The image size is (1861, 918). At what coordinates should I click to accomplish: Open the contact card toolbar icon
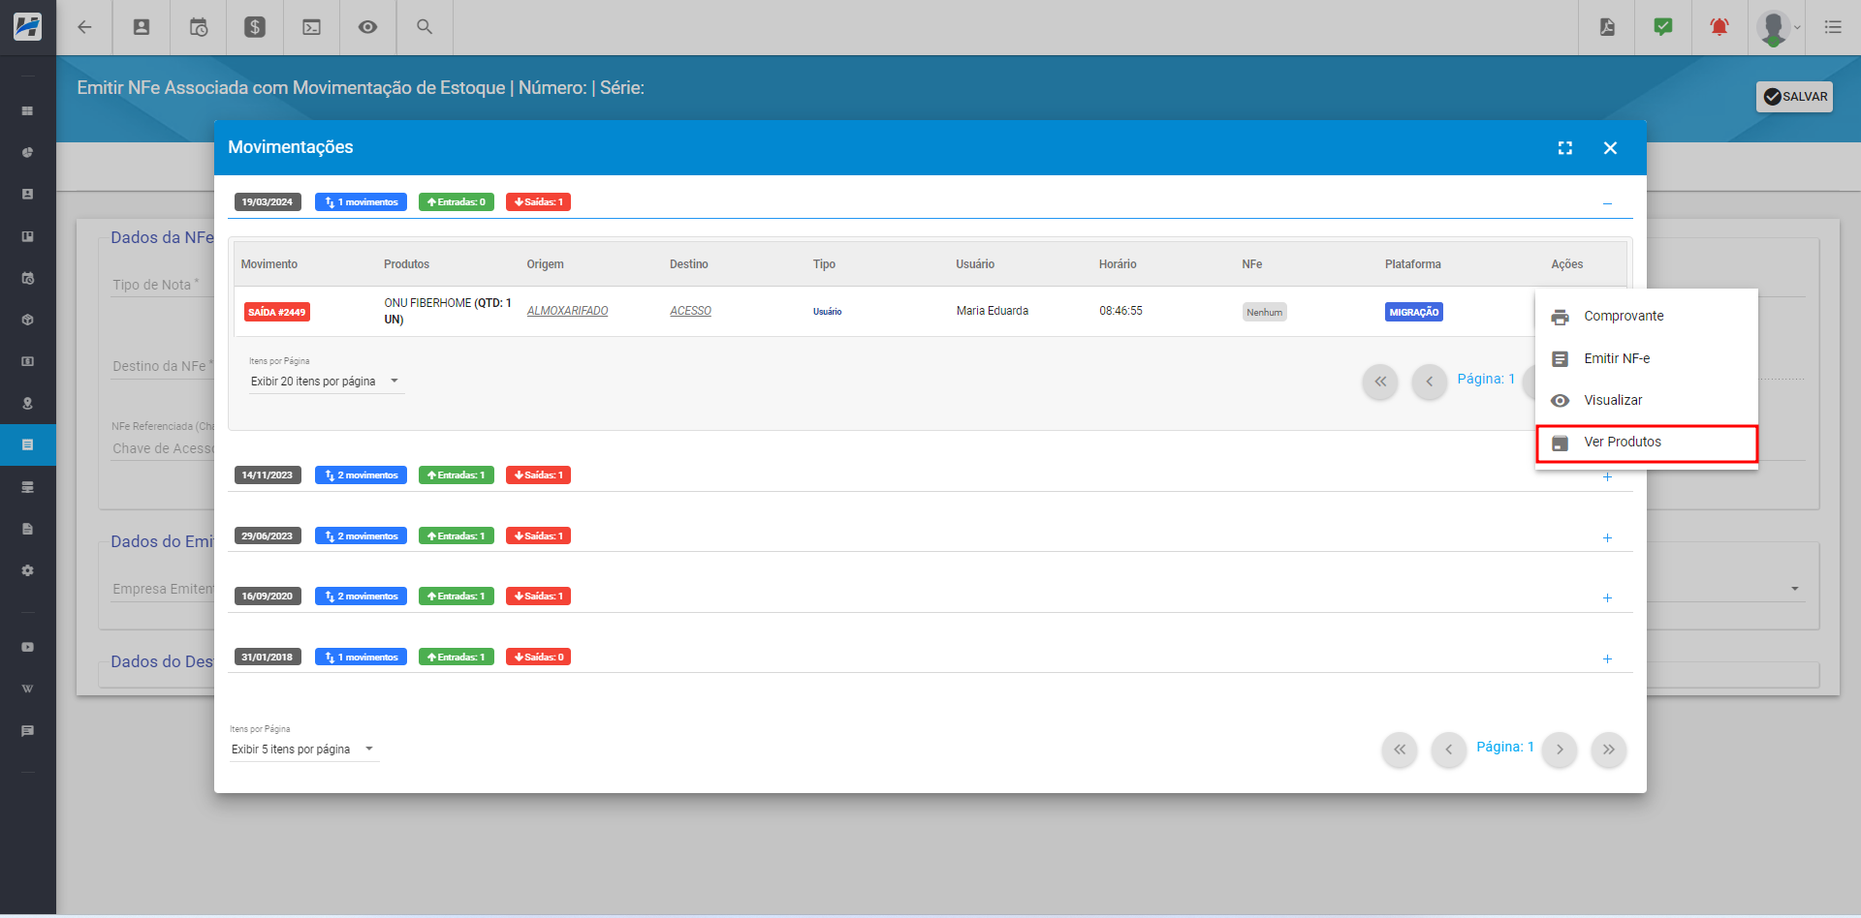point(142,27)
